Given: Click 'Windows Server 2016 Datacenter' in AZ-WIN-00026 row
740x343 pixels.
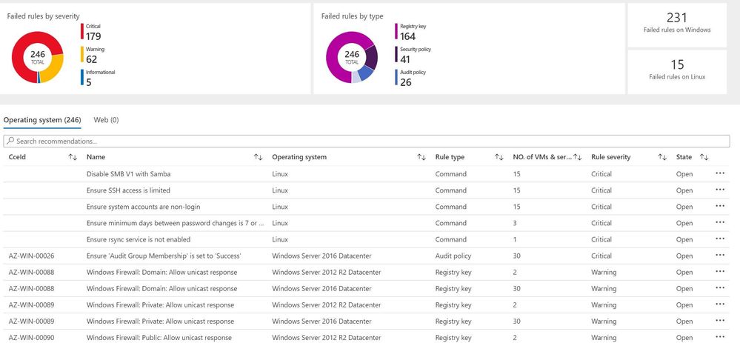Looking at the screenshot, I should pyautogui.click(x=321, y=256).
